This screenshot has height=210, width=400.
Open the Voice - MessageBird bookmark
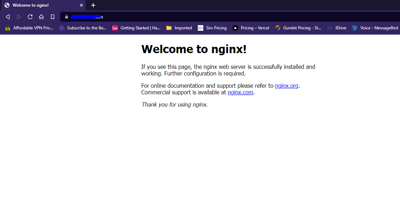[375, 28]
